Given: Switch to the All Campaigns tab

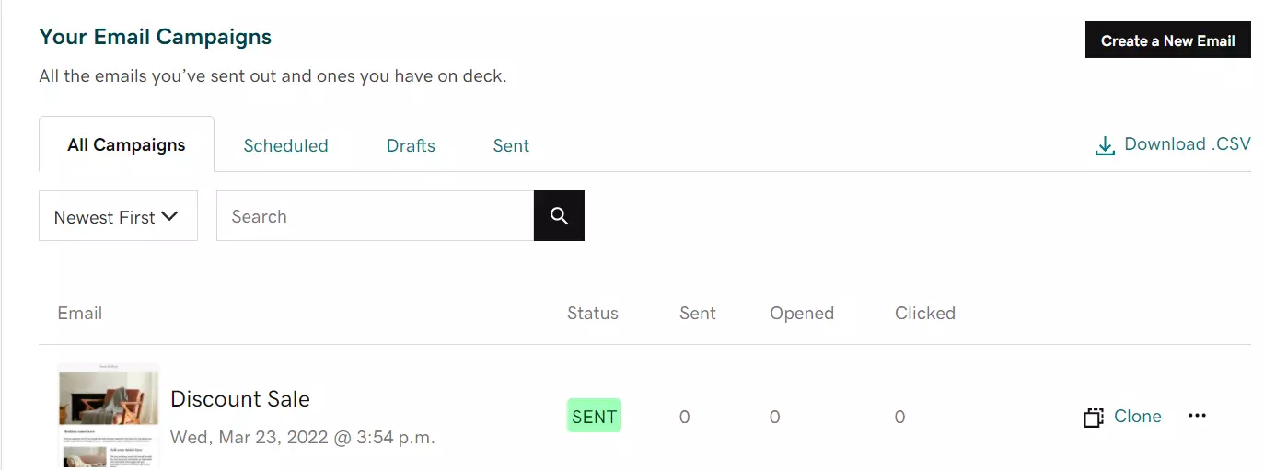Looking at the screenshot, I should (126, 145).
